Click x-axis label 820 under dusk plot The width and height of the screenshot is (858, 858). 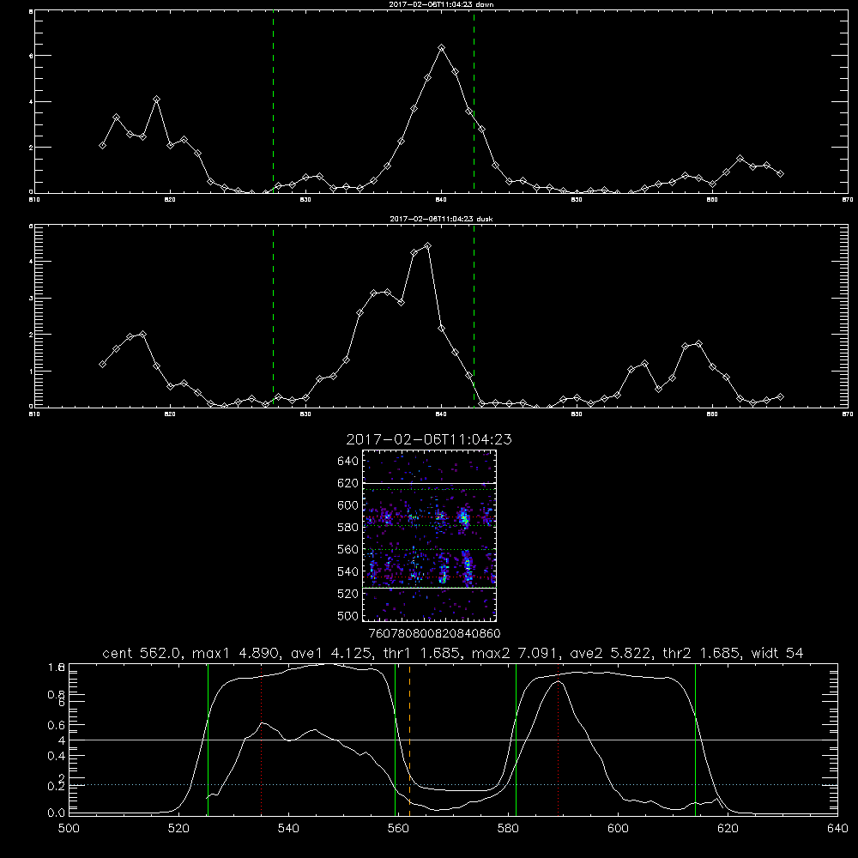point(170,414)
